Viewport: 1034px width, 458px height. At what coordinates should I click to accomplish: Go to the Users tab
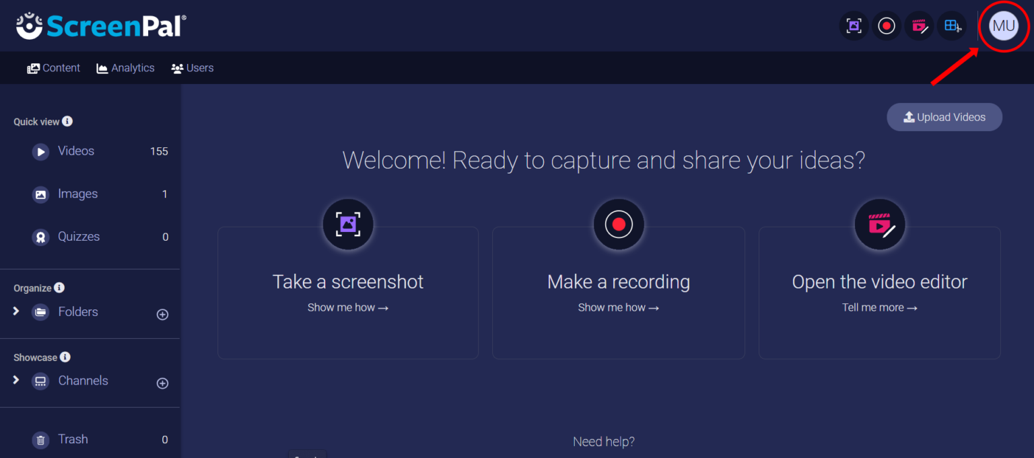pos(193,68)
